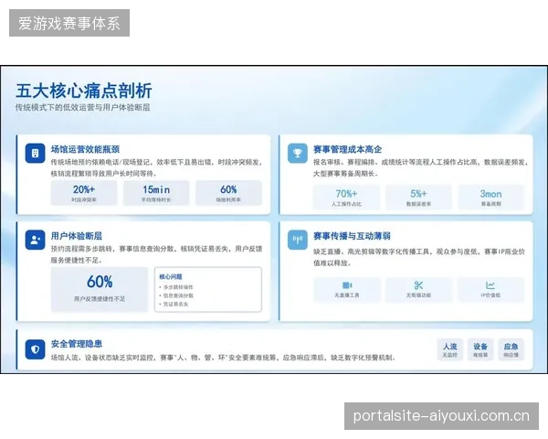Click the line 核销流程繁琐导致用户长时间等待
Image resolution: width=548 pixels, height=439 pixels.
point(104,173)
